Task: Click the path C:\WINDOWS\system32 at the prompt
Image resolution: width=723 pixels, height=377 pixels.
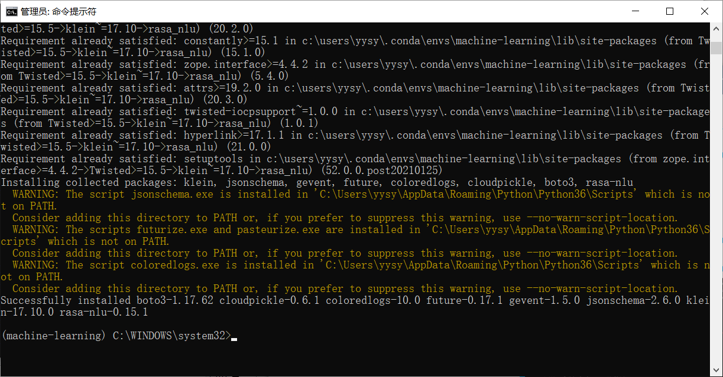Action: tap(172, 335)
